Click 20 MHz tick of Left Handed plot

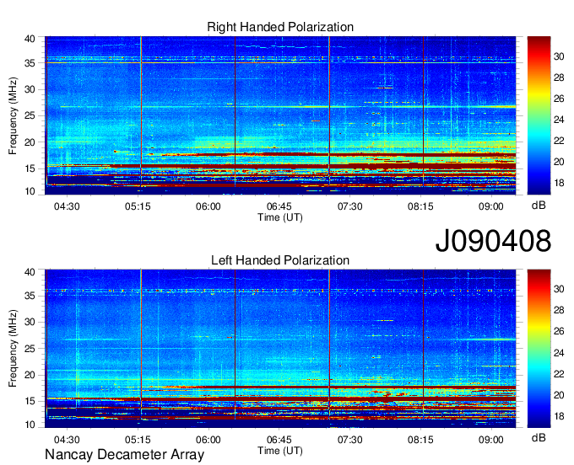(x=30, y=375)
